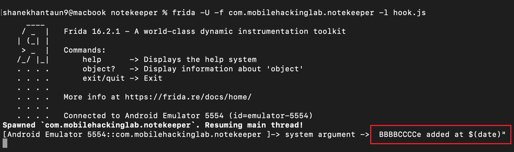This screenshot has width=514, height=152.
Task: Click the -f flag in the frida command
Action: coord(219,13)
